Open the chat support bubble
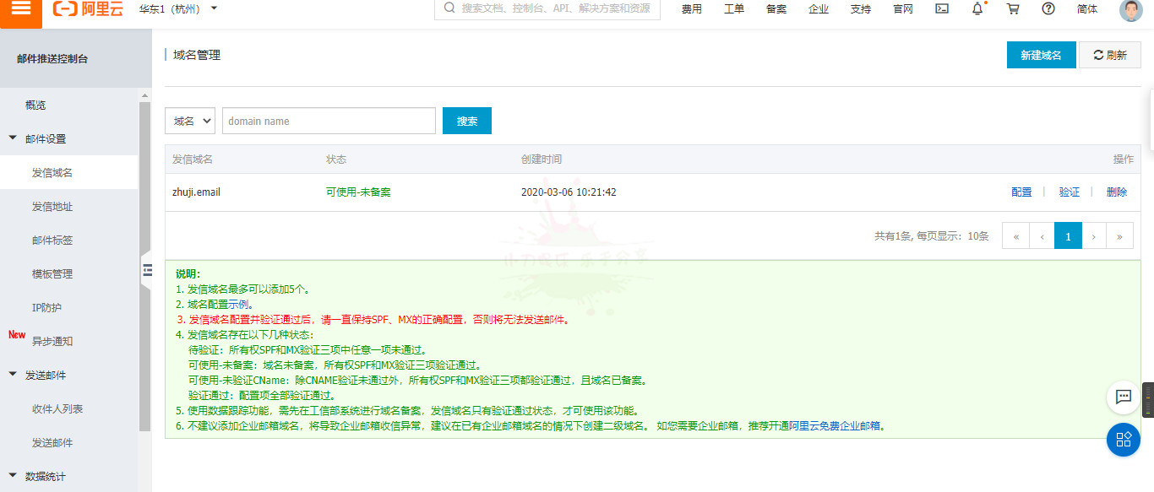Screen dimensions: 1154x492 tap(1124, 397)
